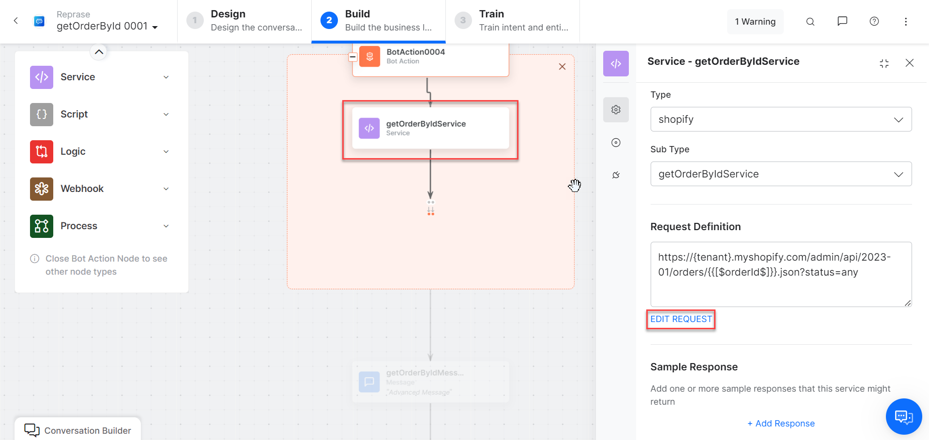Viewport: 929px width, 440px height.
Task: Click the EDIT REQUEST link
Action: [681, 319]
